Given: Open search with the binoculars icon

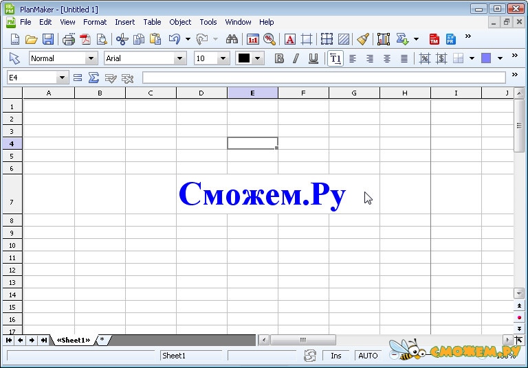Looking at the screenshot, I should [x=232, y=39].
